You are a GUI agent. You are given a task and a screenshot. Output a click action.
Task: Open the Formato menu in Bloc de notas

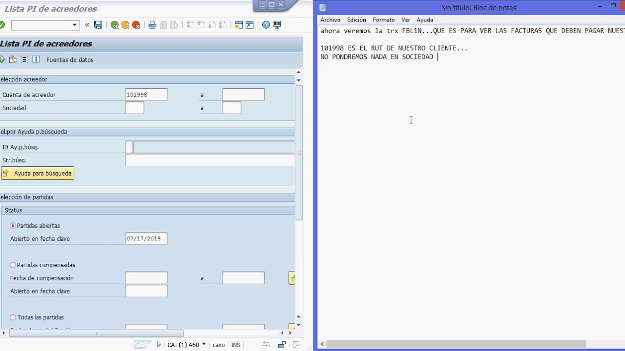coord(384,19)
